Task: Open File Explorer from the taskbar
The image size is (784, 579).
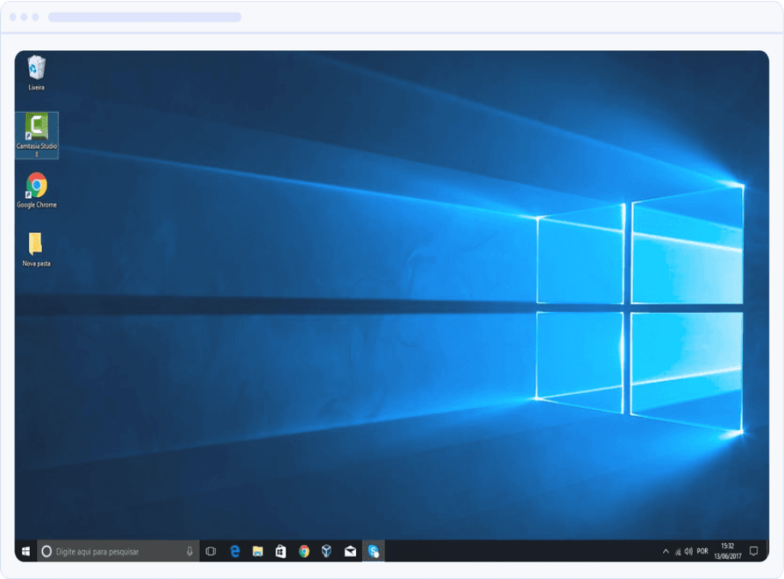Action: 258,551
